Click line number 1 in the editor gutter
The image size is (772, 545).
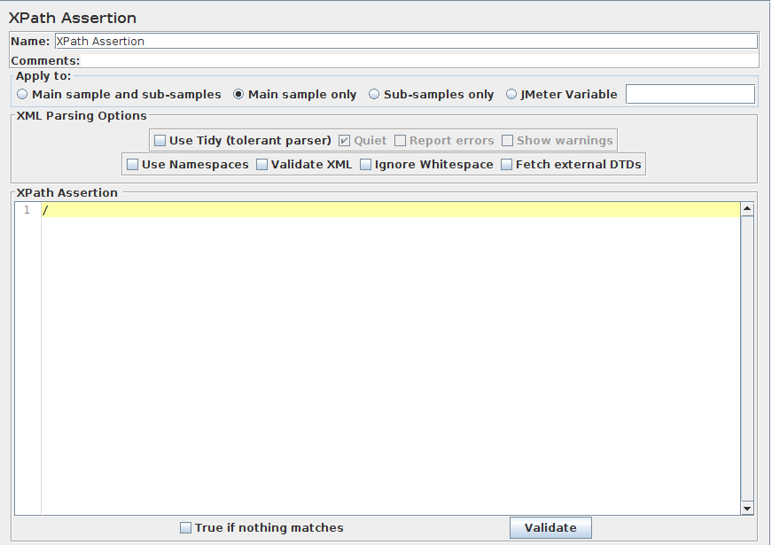pyautogui.click(x=27, y=210)
